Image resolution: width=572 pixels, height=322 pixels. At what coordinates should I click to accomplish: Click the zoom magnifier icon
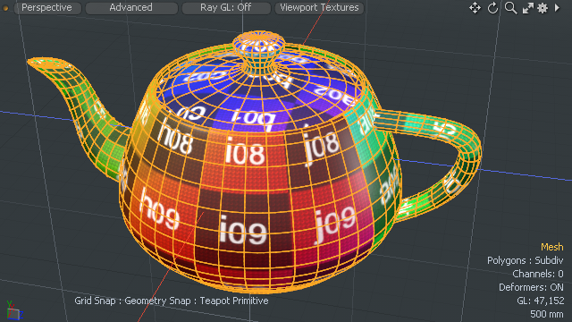pyautogui.click(x=510, y=8)
